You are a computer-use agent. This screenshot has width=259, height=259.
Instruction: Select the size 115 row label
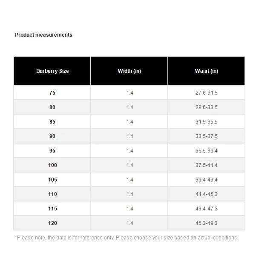coord(52,209)
